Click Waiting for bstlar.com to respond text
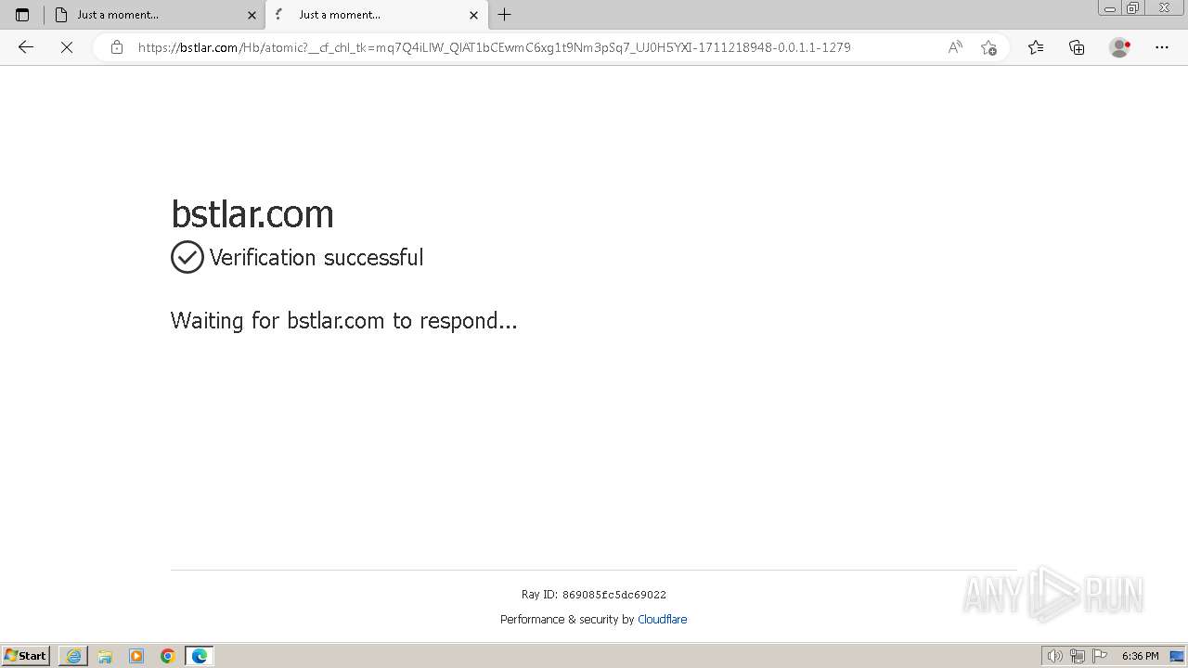 344,320
